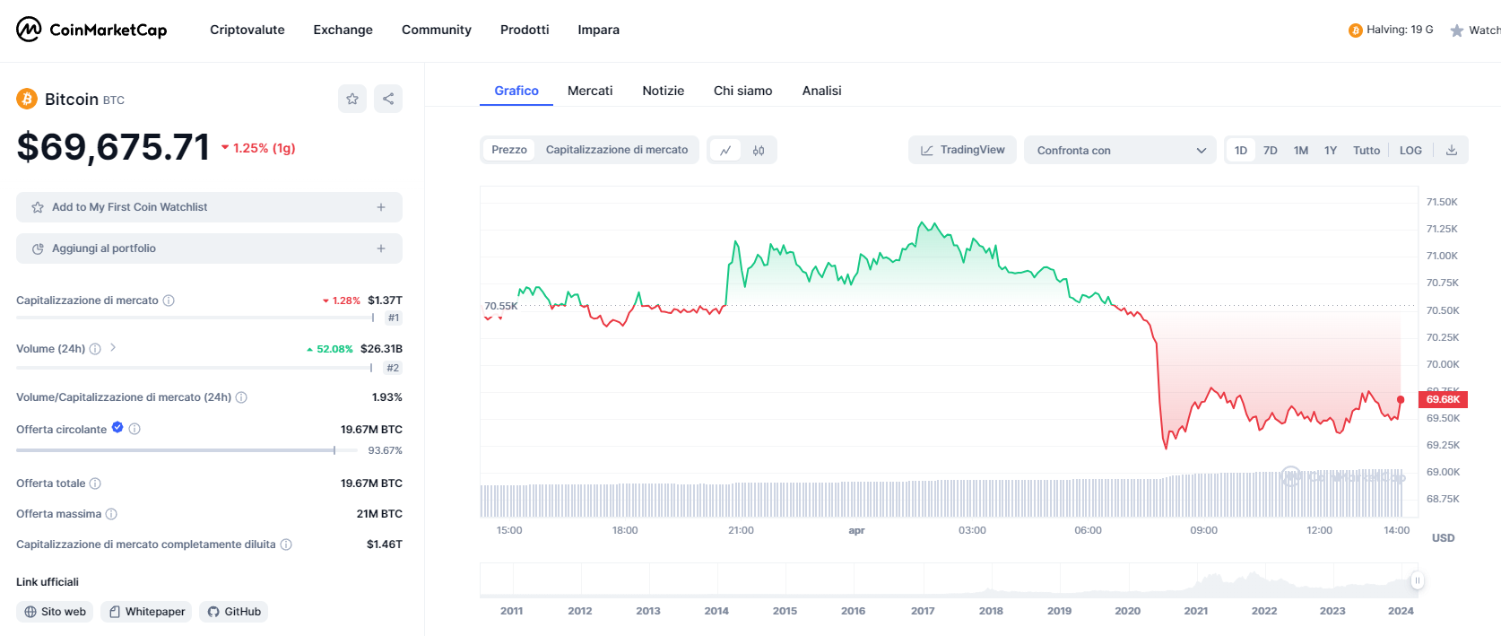Toggle the LOG scale option
The height and width of the screenshot is (636, 1501).
click(1410, 150)
